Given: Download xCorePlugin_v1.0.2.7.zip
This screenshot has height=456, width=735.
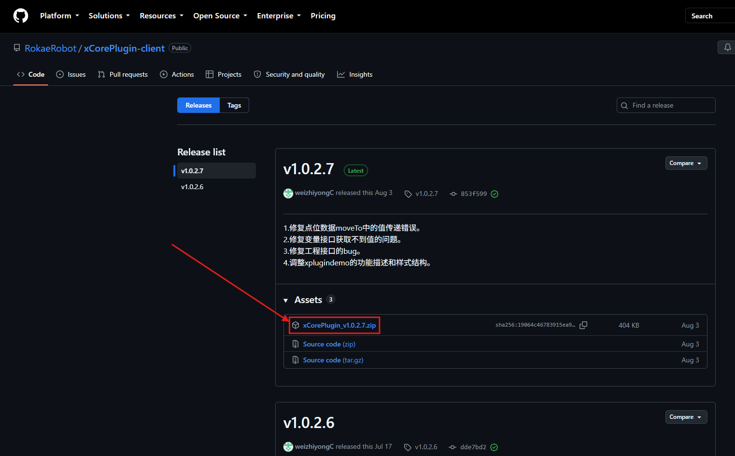Looking at the screenshot, I should pos(339,325).
